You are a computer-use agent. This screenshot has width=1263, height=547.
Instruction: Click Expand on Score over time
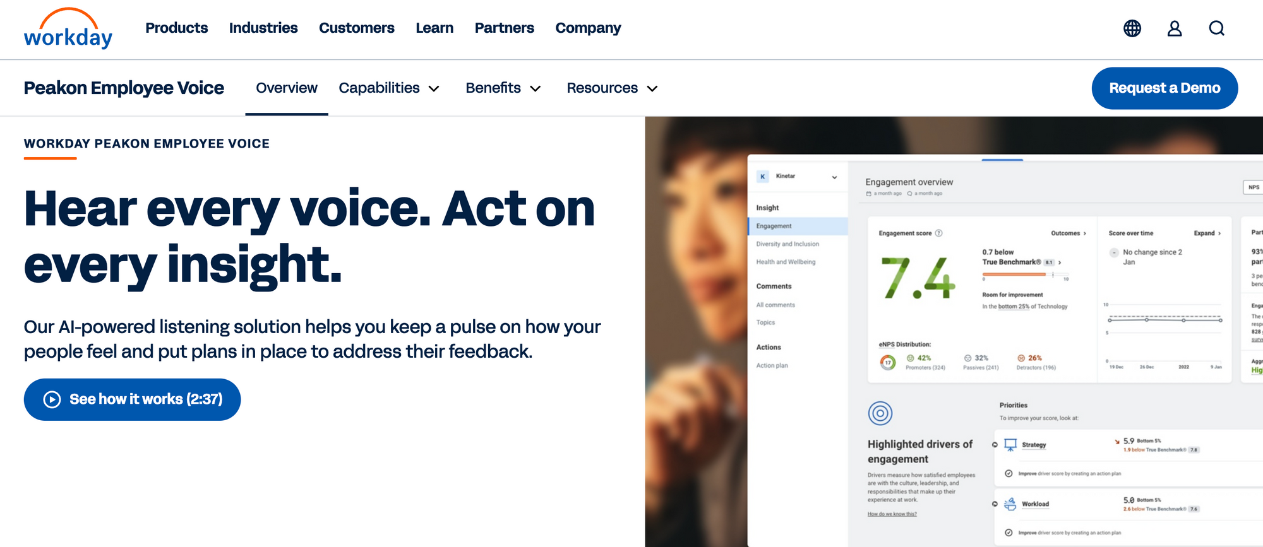pyautogui.click(x=1207, y=233)
